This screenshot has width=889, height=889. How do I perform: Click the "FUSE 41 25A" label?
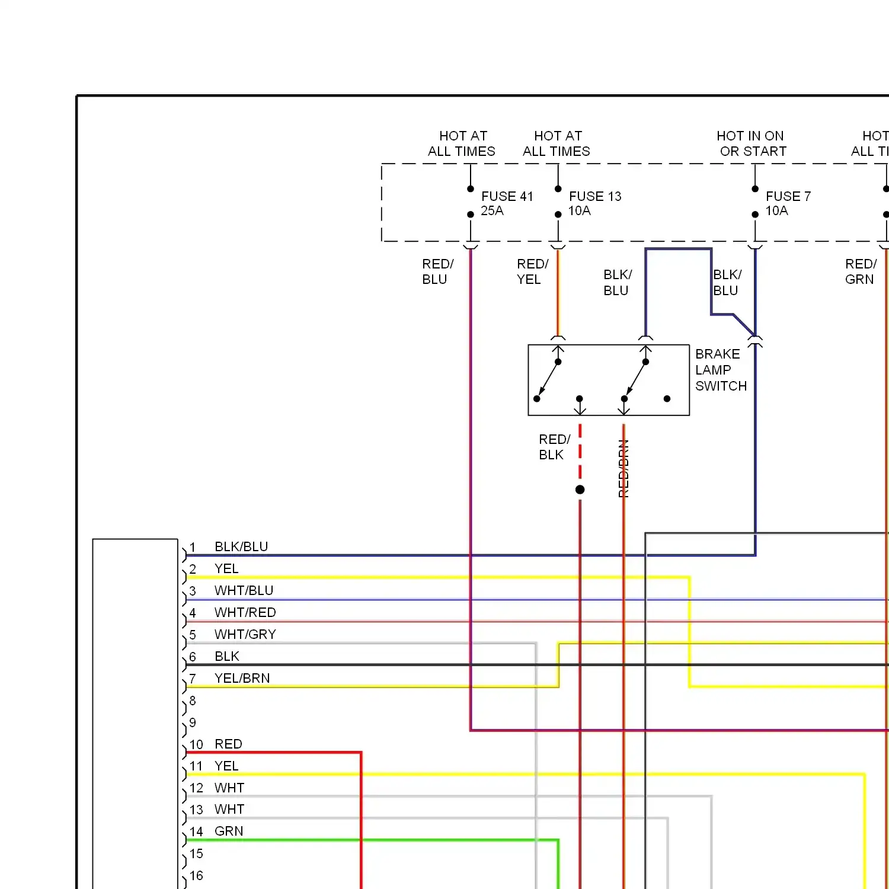(507, 203)
